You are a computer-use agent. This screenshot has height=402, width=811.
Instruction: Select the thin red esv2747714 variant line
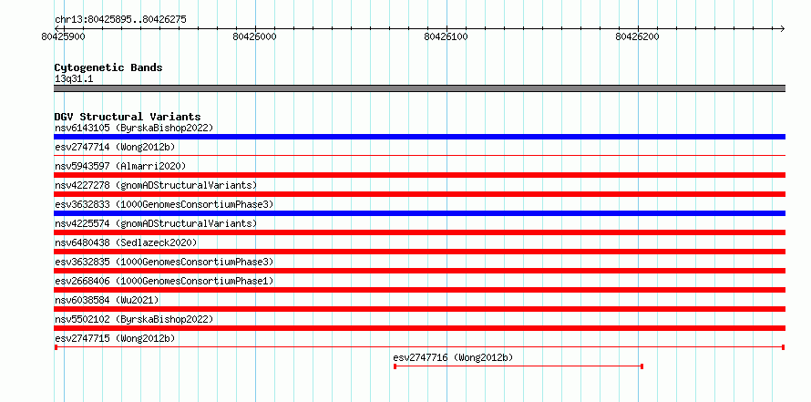419,155
